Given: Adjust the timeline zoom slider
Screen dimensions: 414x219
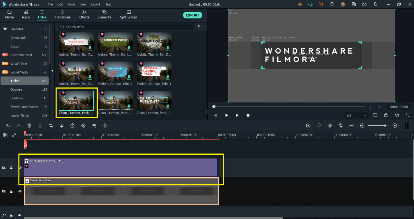Looking at the screenshot, I should tap(378, 125).
